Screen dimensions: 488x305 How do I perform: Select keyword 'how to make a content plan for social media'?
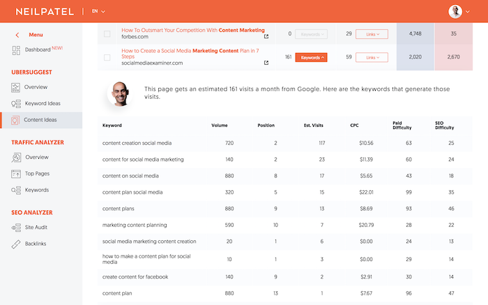click(146, 259)
